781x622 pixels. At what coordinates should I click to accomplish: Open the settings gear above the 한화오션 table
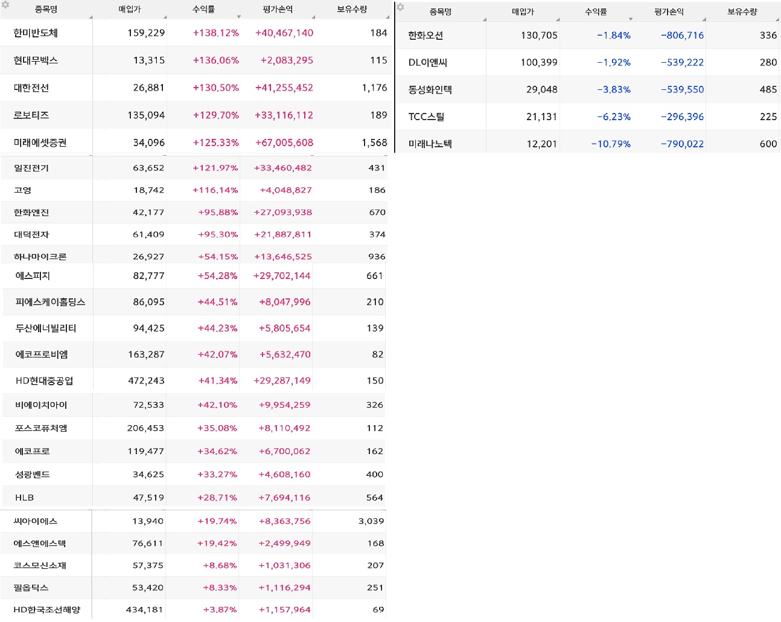[400, 7]
